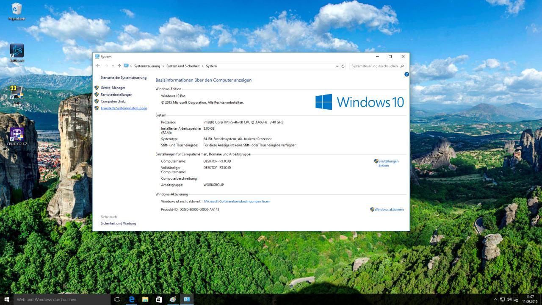This screenshot has height=305, width=542.
Task: Select System und Sicherheit breadcrumb
Action: 183,66
